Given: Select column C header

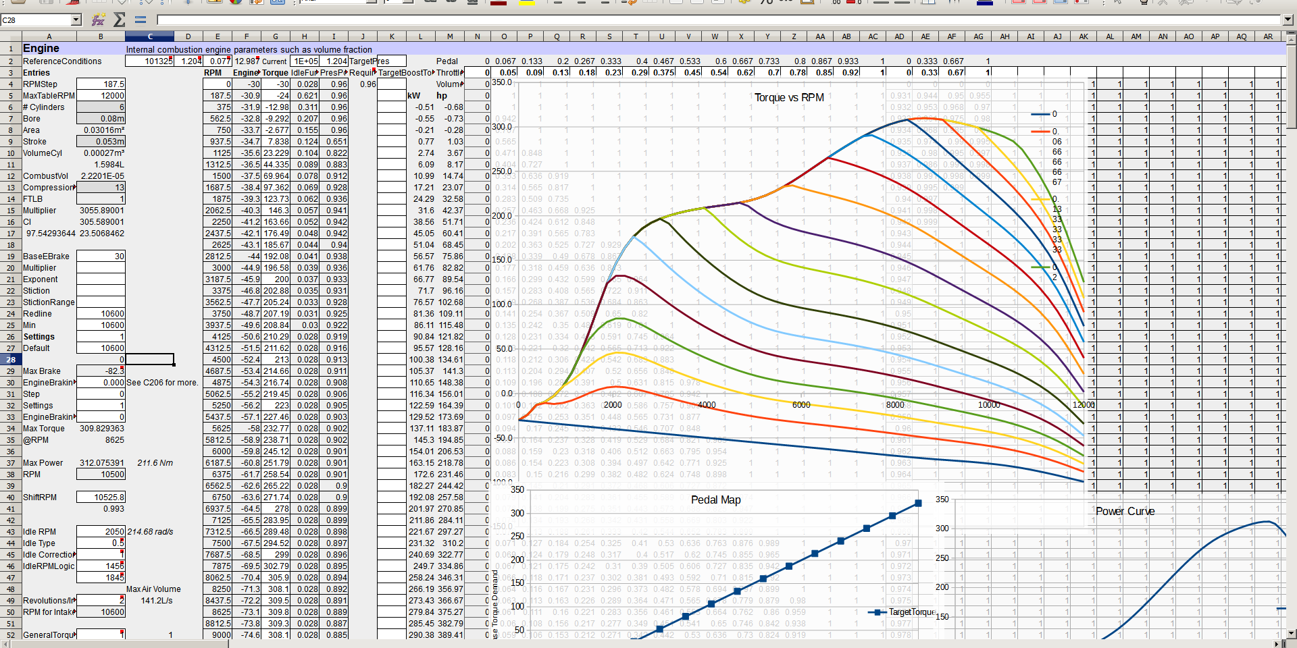Looking at the screenshot, I should coord(150,36).
